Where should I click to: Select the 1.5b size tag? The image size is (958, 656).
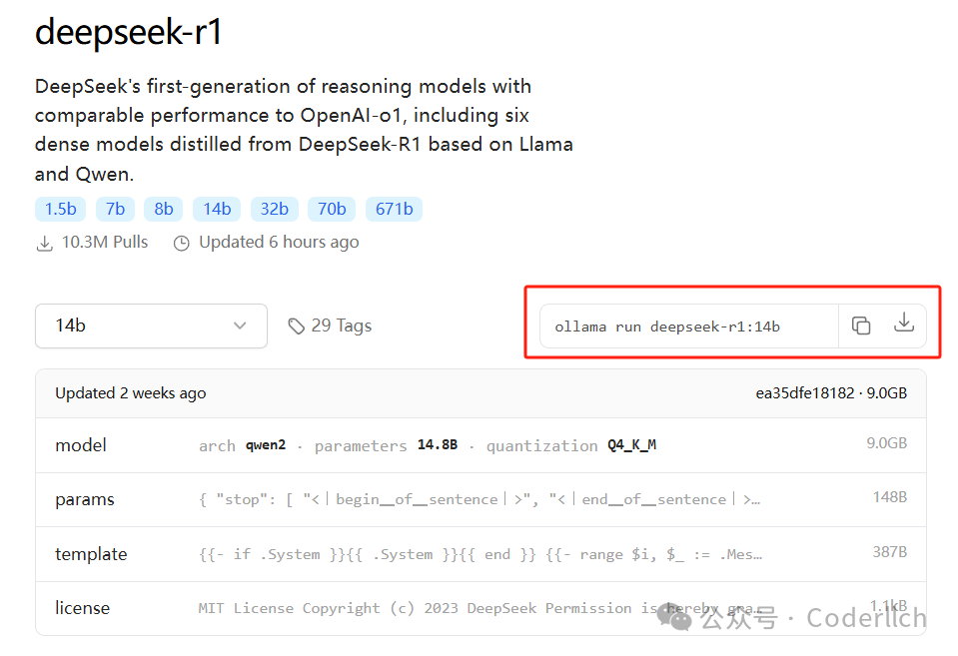[61, 209]
